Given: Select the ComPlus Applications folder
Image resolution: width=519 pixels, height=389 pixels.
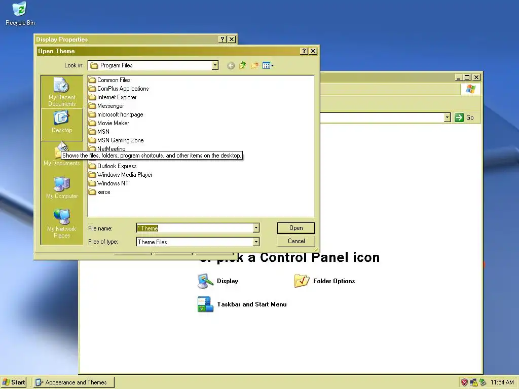Looking at the screenshot, I should click(119, 89).
